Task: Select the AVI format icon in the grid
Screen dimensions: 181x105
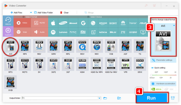Action: click(10, 46)
